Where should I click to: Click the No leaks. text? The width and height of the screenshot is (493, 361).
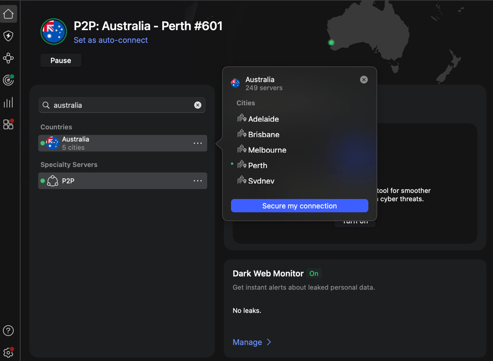point(247,311)
